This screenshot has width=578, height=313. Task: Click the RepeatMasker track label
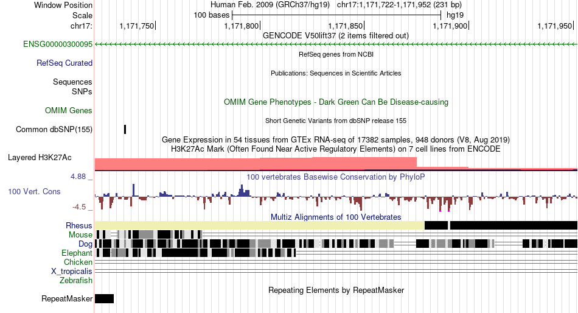(x=67, y=298)
